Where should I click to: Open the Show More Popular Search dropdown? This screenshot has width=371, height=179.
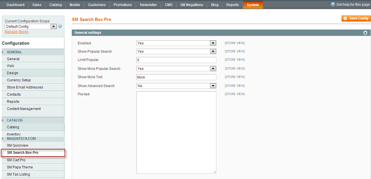(x=176, y=68)
